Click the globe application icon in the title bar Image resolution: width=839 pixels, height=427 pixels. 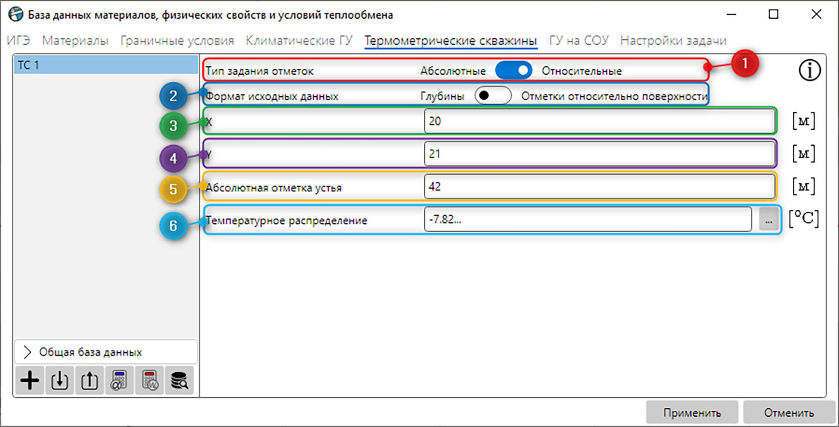click(x=16, y=14)
